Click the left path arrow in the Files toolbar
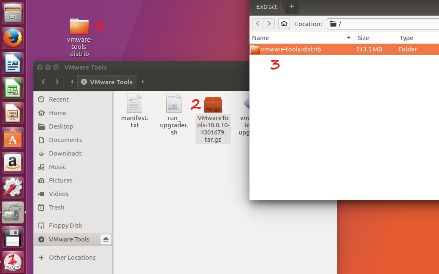Image resolution: width=439 pixels, height=274 pixels. [x=72, y=82]
